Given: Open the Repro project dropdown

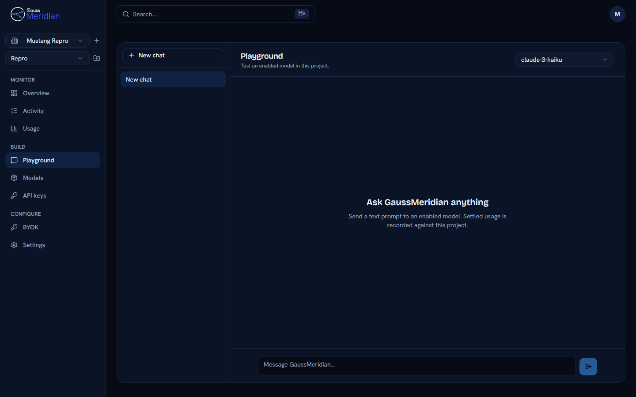Looking at the screenshot, I should tap(47, 58).
